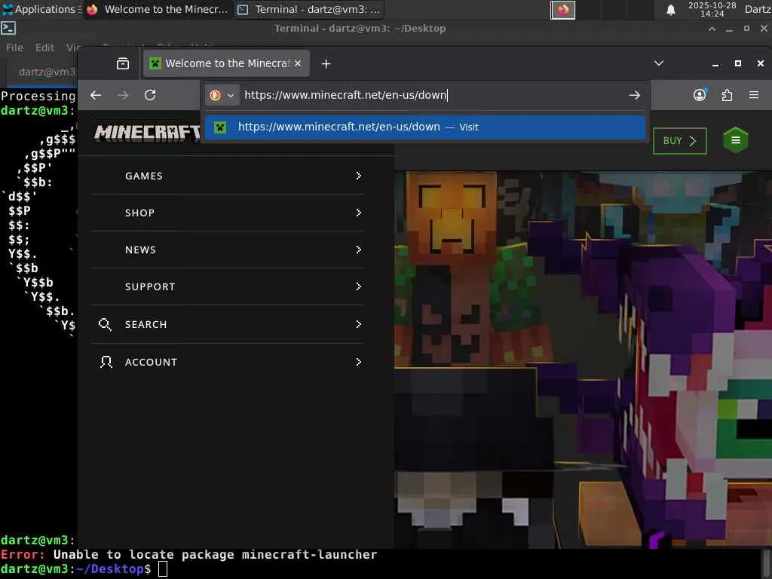This screenshot has width=772, height=579.
Task: Click the account person icon
Action: coord(106,362)
